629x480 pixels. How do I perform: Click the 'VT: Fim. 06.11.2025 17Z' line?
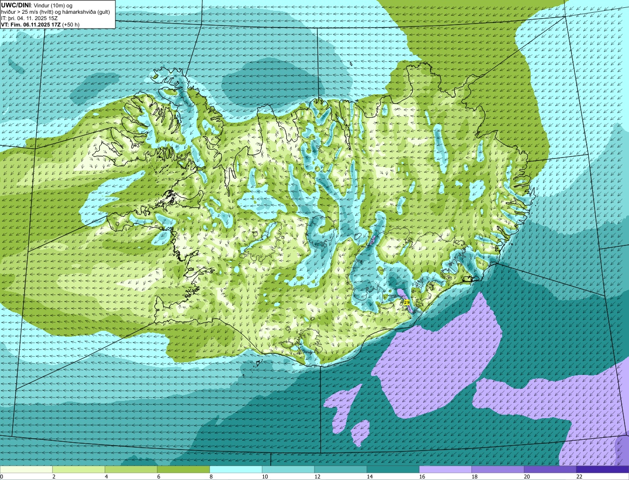click(x=40, y=24)
